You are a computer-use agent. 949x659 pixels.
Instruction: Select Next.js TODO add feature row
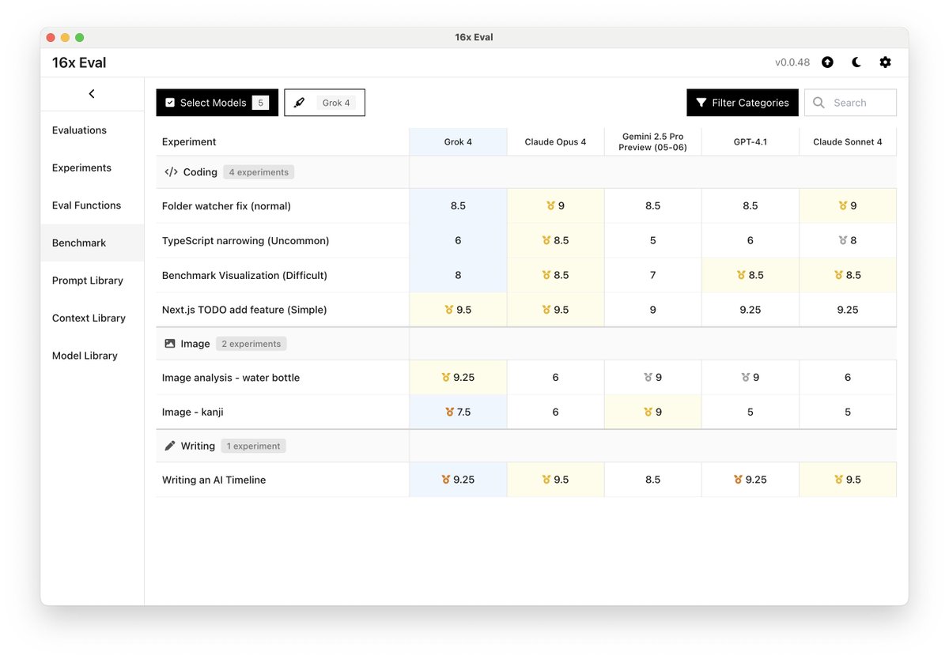click(526, 310)
